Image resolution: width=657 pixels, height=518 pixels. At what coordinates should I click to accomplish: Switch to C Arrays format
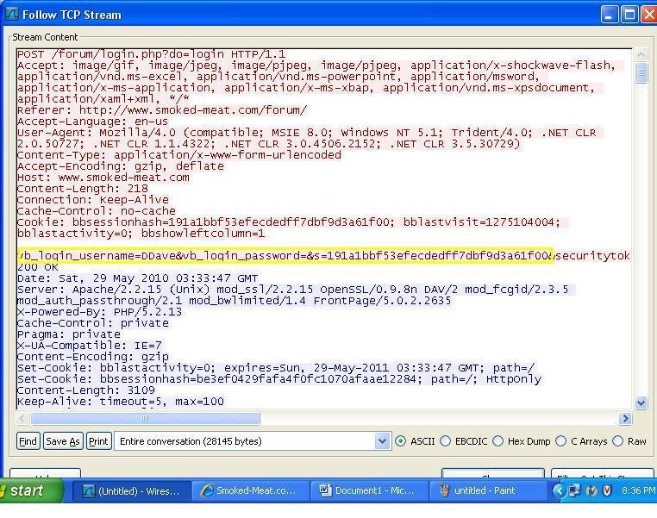[x=562, y=441]
